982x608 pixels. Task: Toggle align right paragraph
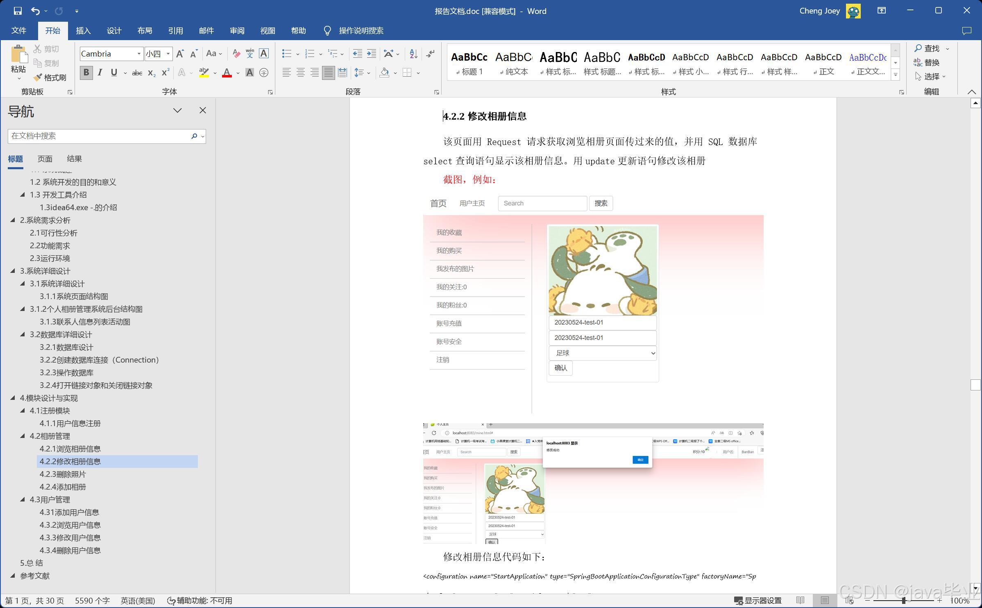(315, 73)
